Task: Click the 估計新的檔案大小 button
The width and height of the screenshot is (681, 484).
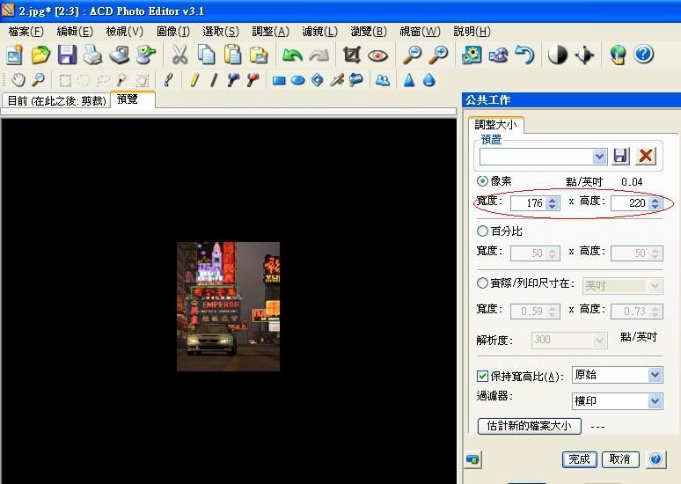Action: coord(529,426)
